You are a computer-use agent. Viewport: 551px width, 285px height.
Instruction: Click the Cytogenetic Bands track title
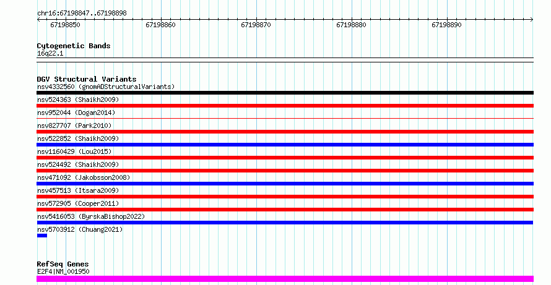tap(74, 46)
